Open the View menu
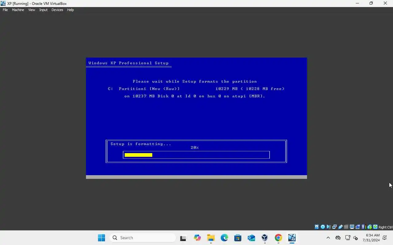Viewport: 393px width, 245px height. 32,10
